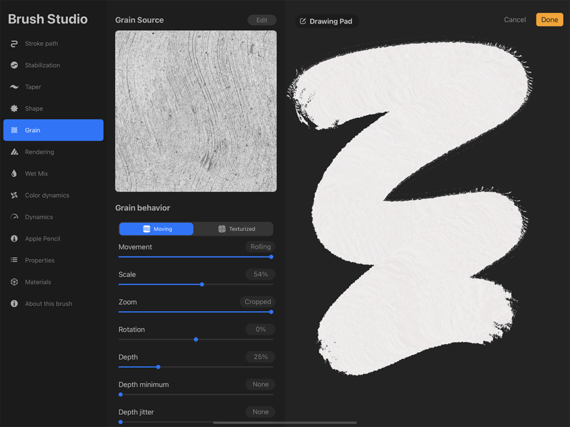Click the Scale slider handle
570x427 pixels.
(x=202, y=284)
